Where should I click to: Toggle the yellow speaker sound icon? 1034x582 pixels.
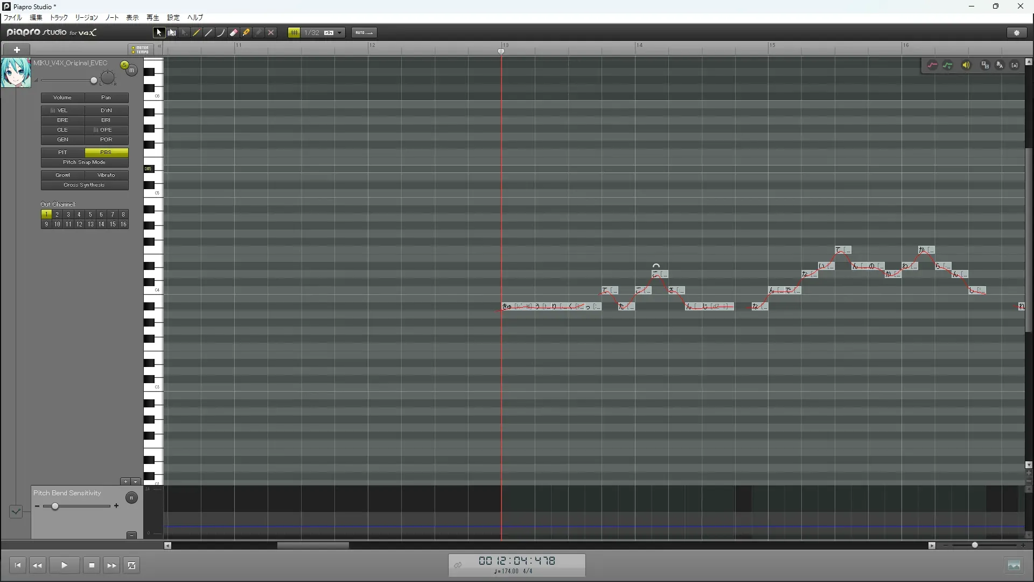tap(966, 65)
